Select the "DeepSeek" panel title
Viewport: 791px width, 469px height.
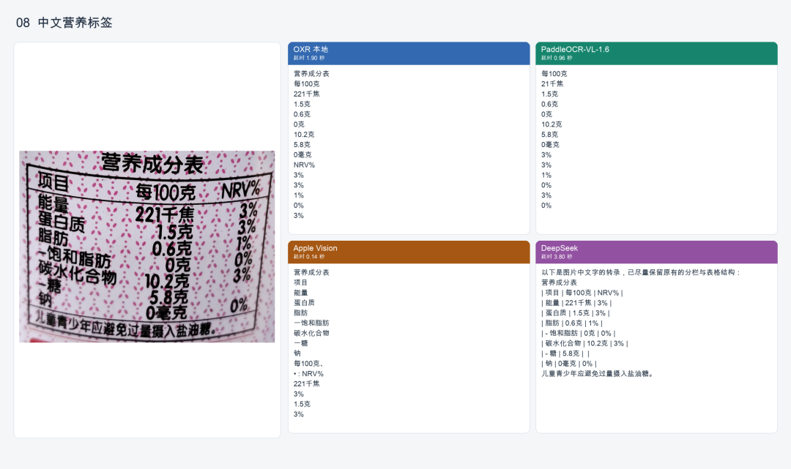[560, 248]
